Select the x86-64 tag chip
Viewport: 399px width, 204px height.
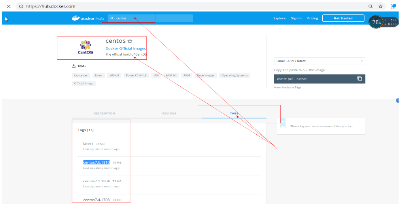click(x=114, y=76)
